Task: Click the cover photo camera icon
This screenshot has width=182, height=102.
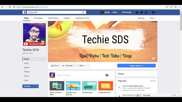Action: [x=154, y=58]
